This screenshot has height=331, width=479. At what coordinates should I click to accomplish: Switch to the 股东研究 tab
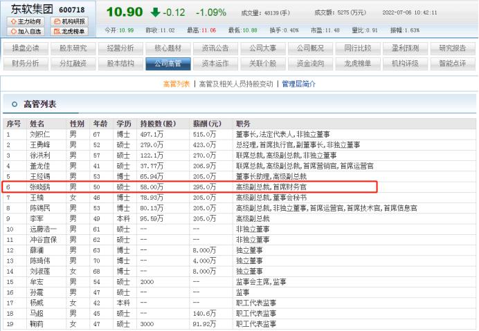point(73,48)
